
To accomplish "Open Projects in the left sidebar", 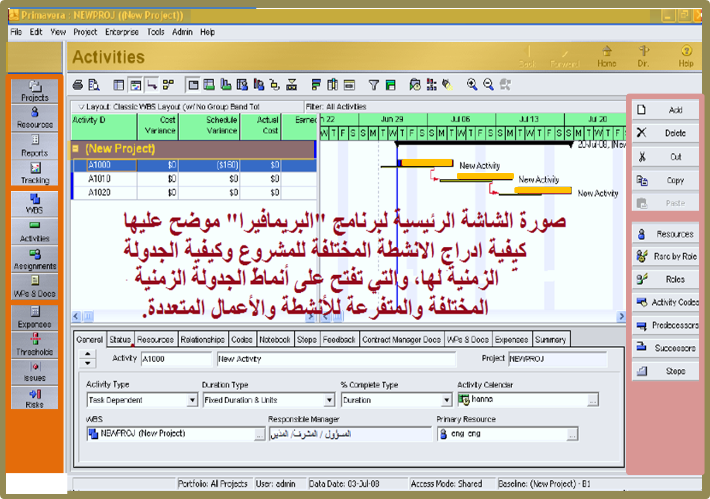I will click(x=35, y=91).
